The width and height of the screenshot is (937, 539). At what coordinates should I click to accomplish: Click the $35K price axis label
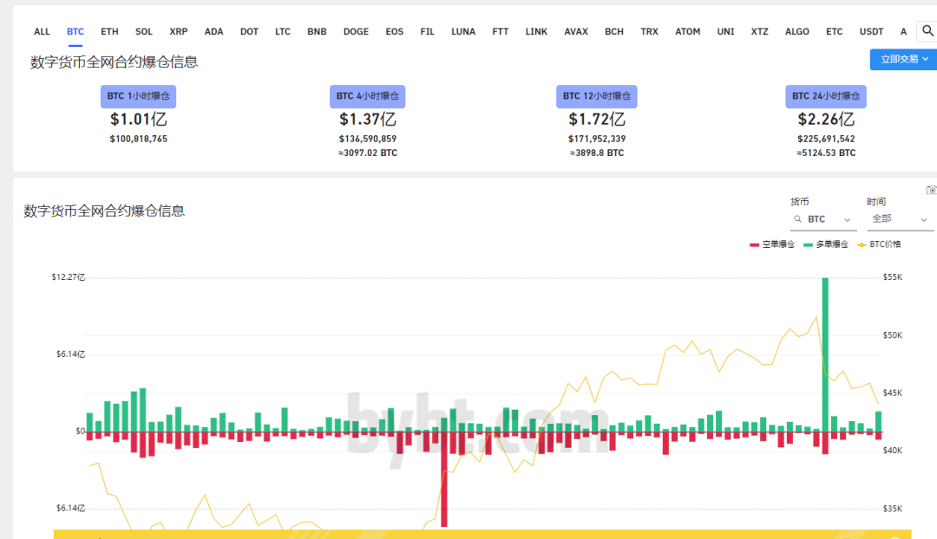tap(892, 509)
